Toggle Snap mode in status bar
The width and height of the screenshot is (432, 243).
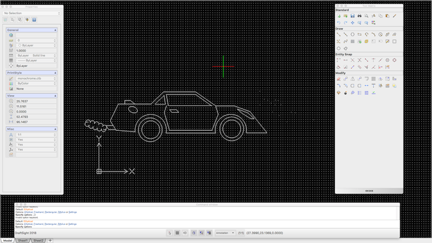(169, 233)
